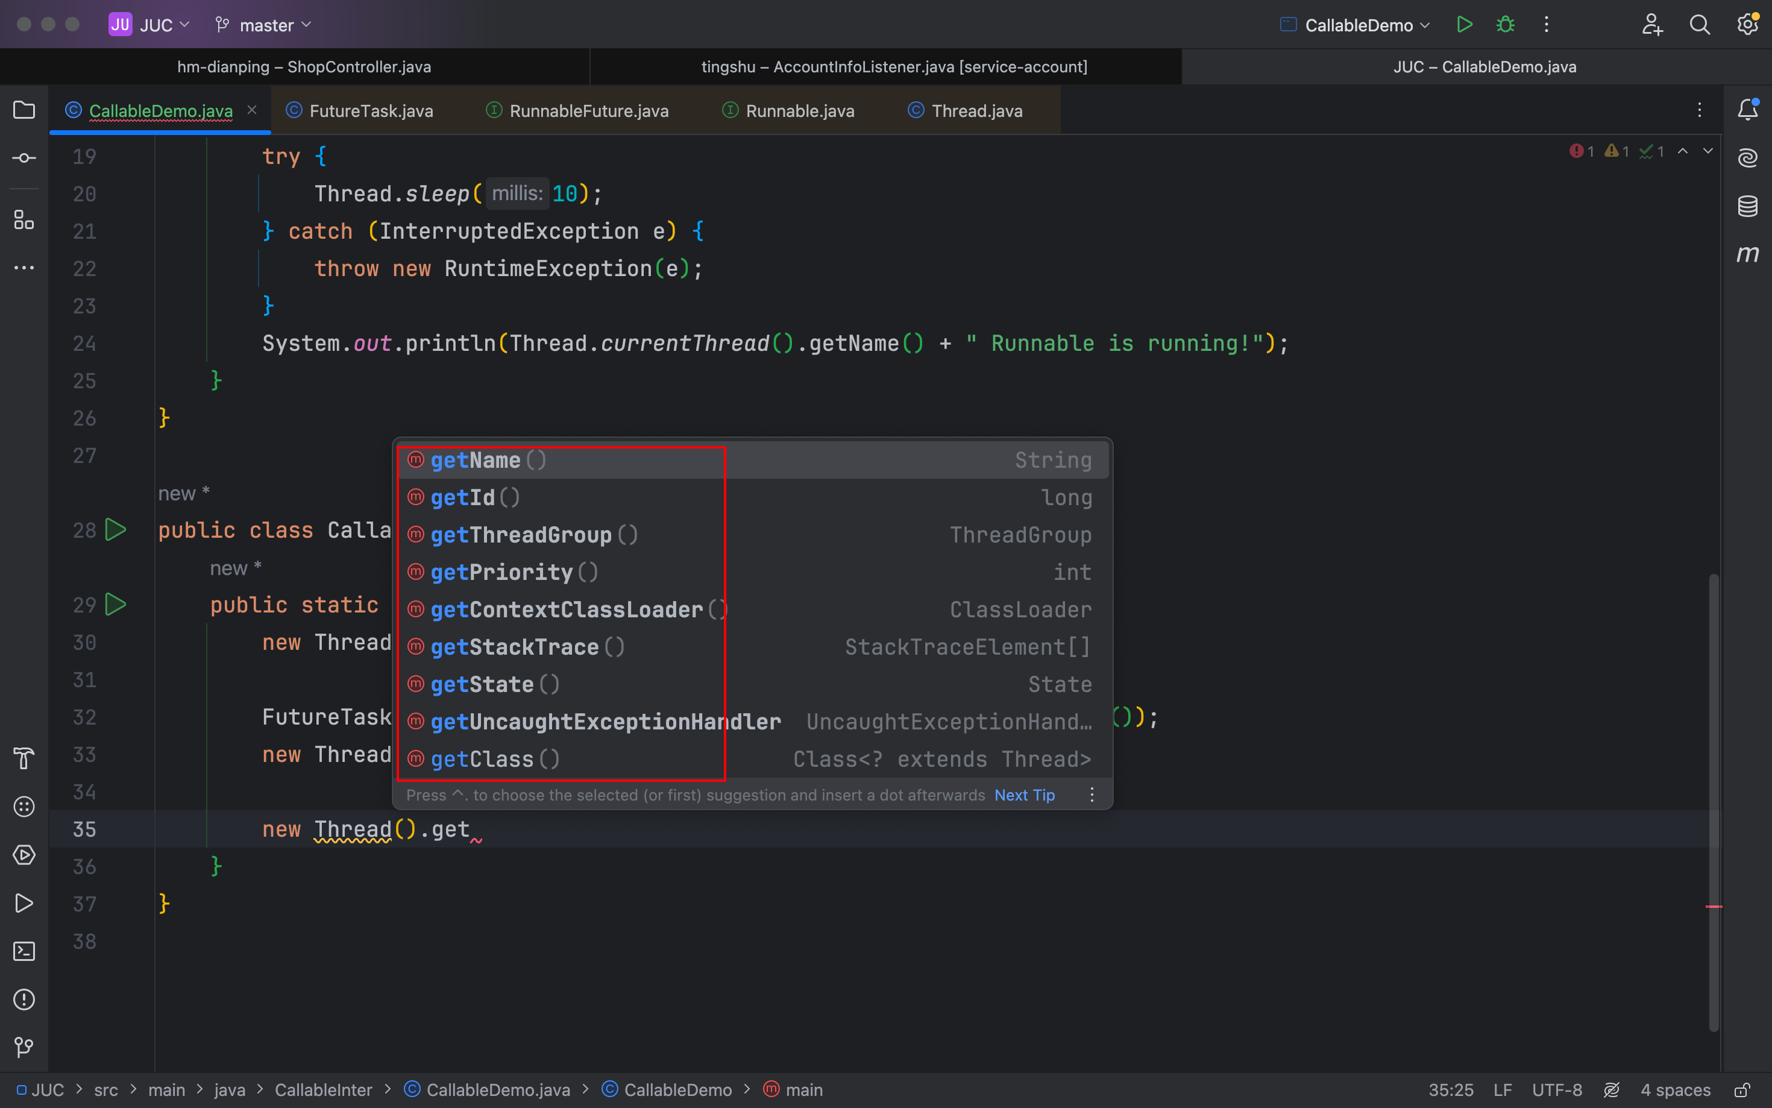Viewport: 1772px width, 1108px height.
Task: Open 4 spaces indent settings
Action: click(1676, 1090)
